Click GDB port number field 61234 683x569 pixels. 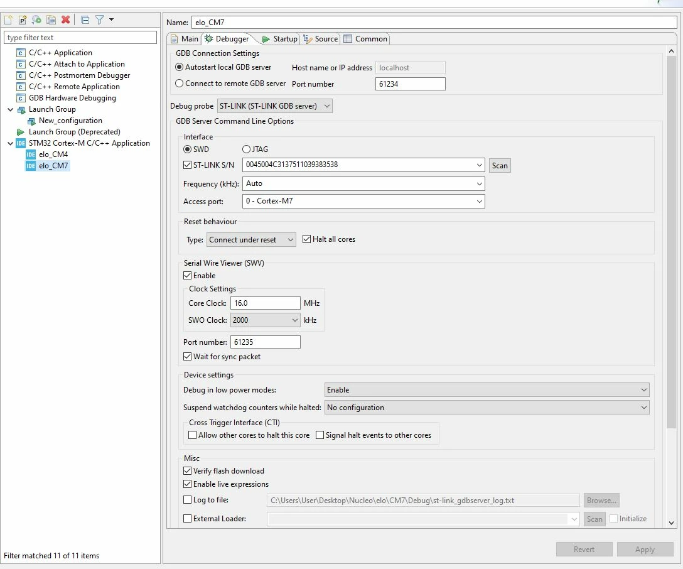point(411,84)
